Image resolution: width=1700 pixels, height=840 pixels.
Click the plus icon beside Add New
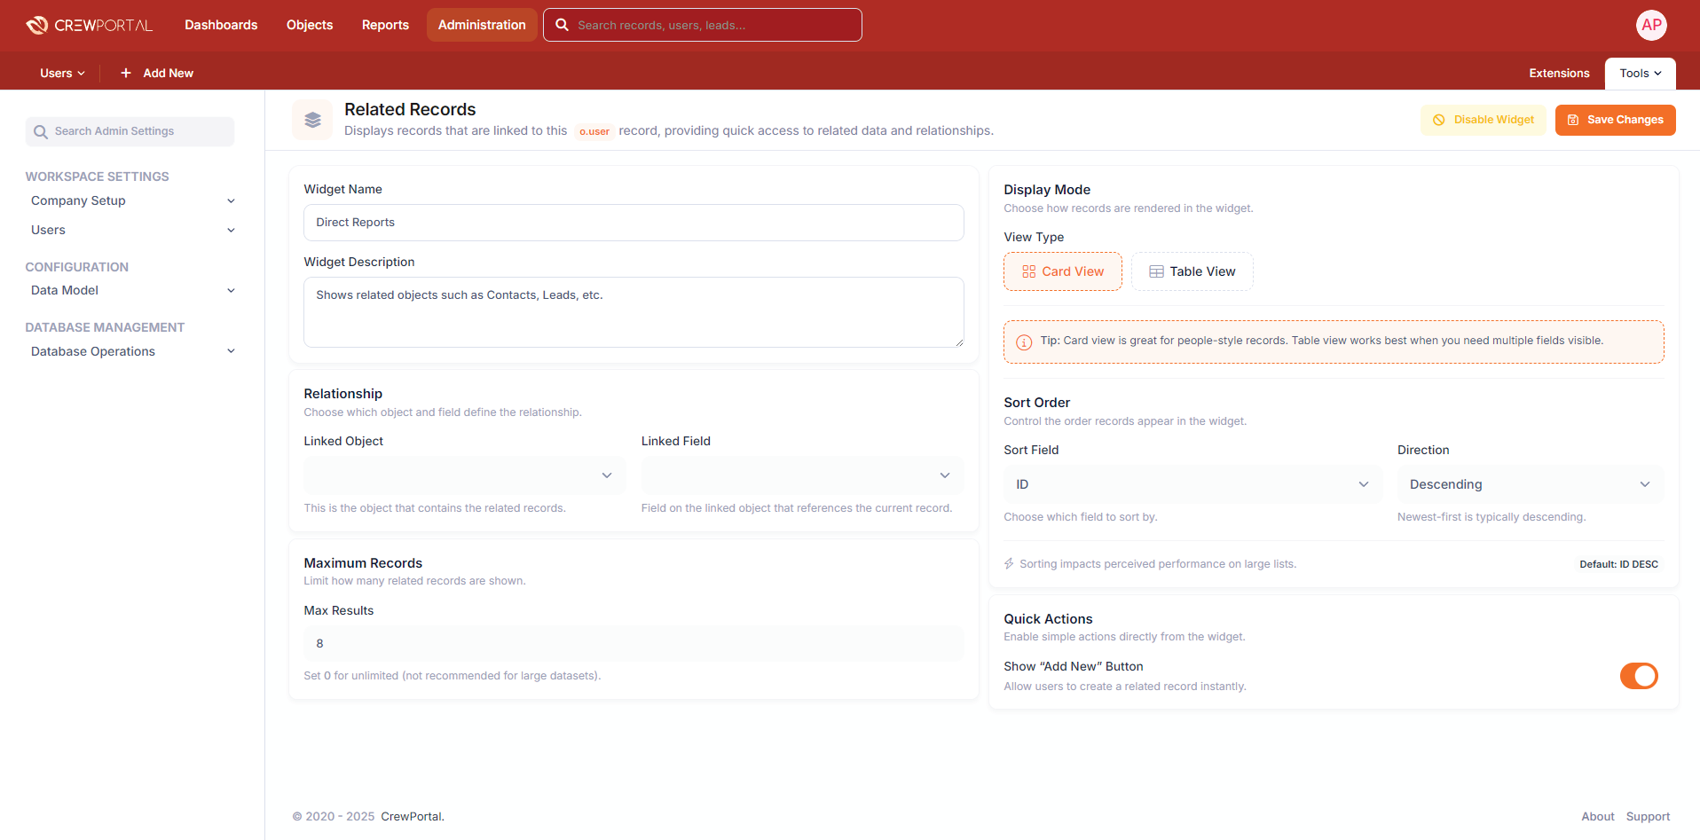(126, 73)
